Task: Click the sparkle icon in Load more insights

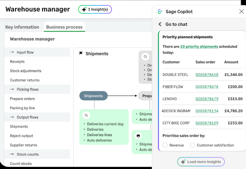Action: click(x=183, y=162)
